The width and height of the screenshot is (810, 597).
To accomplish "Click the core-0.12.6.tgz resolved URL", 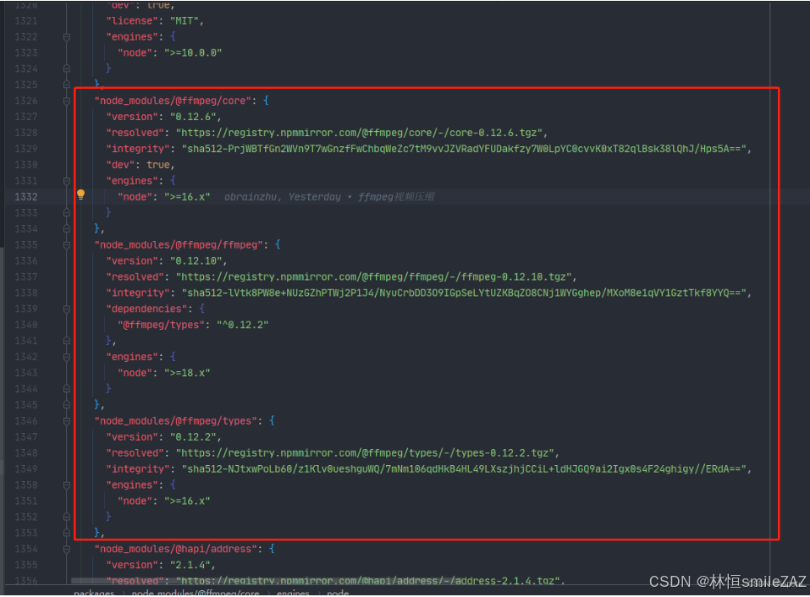I will [359, 133].
